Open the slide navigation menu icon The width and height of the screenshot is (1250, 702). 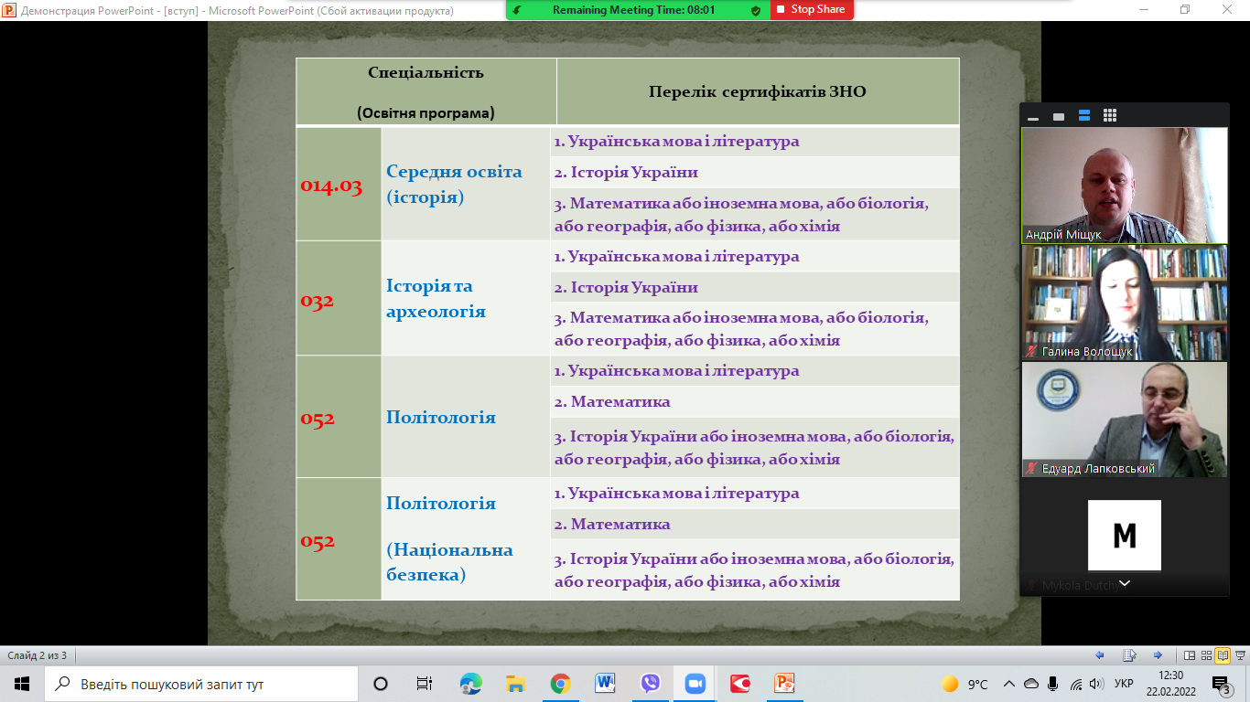click(1129, 655)
